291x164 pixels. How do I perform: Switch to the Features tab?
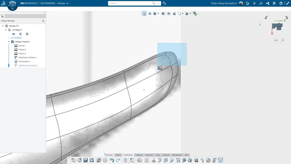(139, 155)
